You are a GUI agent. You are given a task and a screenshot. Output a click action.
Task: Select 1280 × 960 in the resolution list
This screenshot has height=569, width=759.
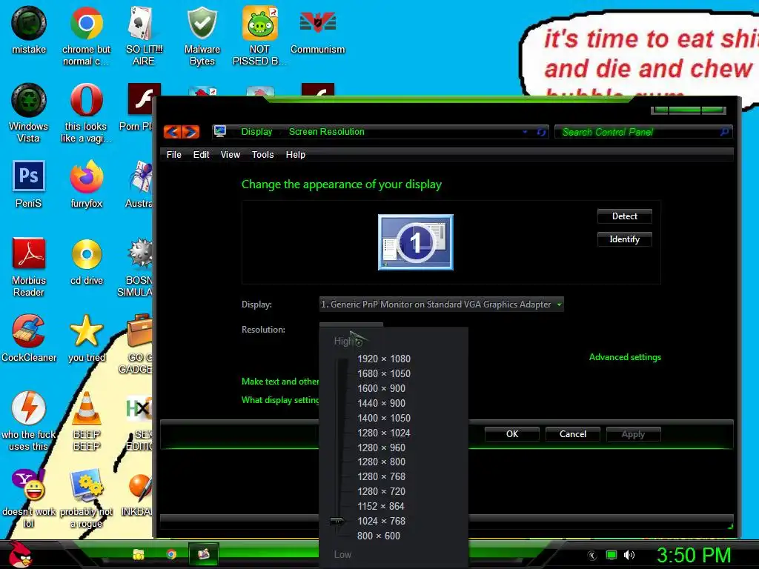381,447
